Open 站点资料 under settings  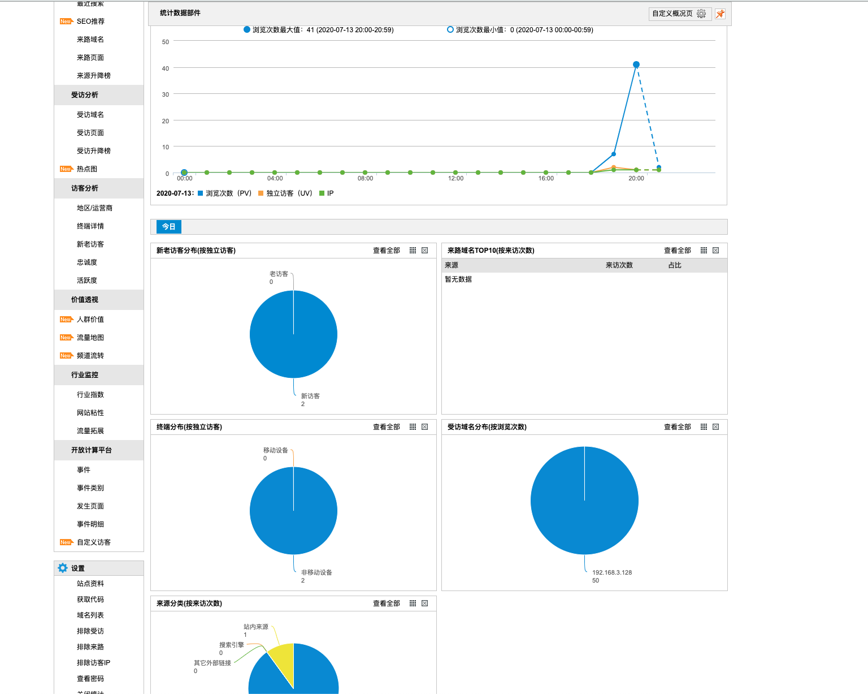[90, 584]
